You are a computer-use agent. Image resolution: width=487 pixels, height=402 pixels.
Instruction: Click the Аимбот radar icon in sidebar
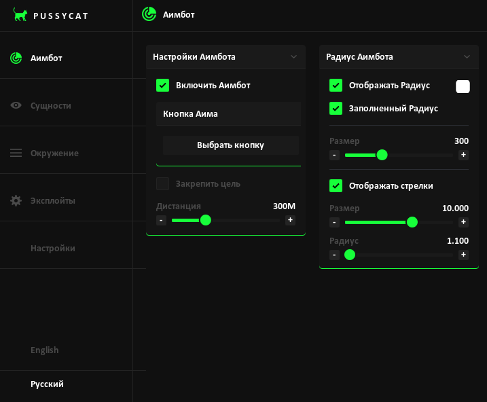click(x=16, y=58)
